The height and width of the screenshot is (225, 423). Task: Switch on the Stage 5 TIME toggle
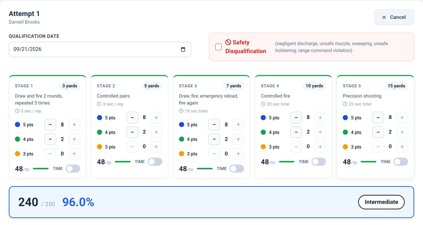pyautogui.click(x=401, y=162)
